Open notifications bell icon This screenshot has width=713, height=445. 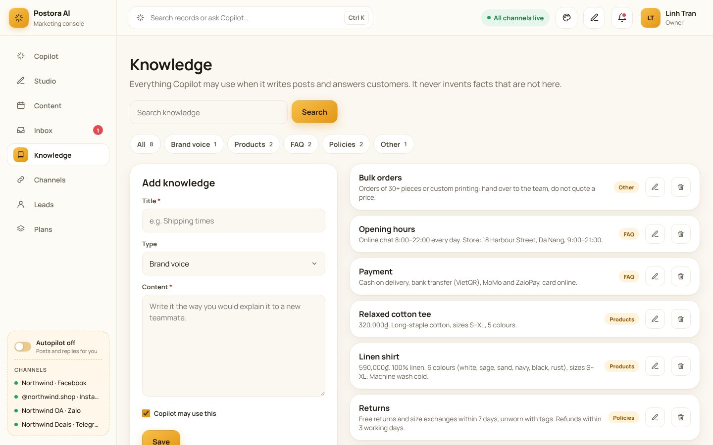click(x=622, y=18)
